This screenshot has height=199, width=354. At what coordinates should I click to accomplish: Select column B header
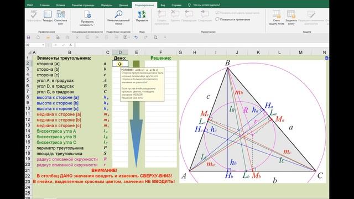[70, 53]
